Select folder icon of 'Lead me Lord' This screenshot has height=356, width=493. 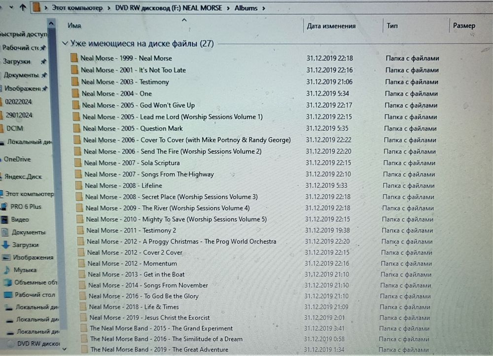pyautogui.click(x=76, y=116)
